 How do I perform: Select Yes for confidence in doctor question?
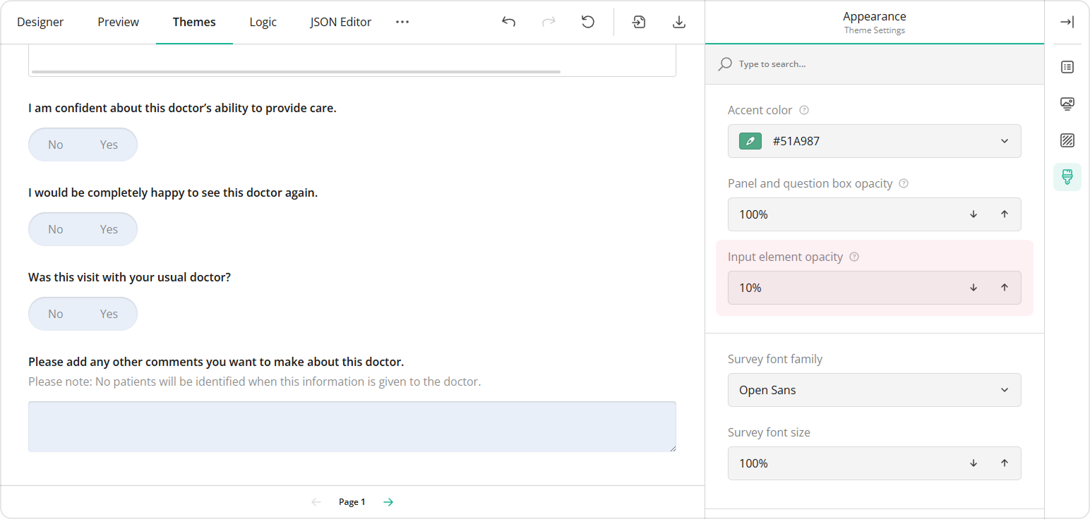[109, 144]
